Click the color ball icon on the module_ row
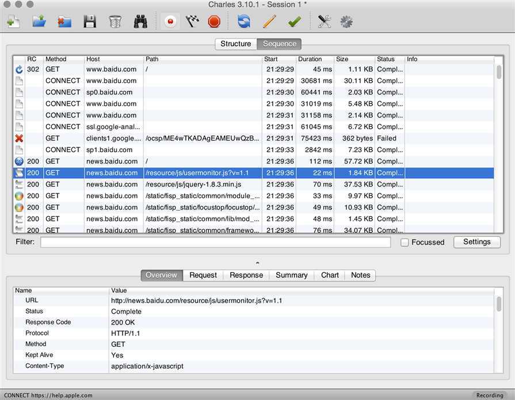The image size is (515, 400). point(19,196)
